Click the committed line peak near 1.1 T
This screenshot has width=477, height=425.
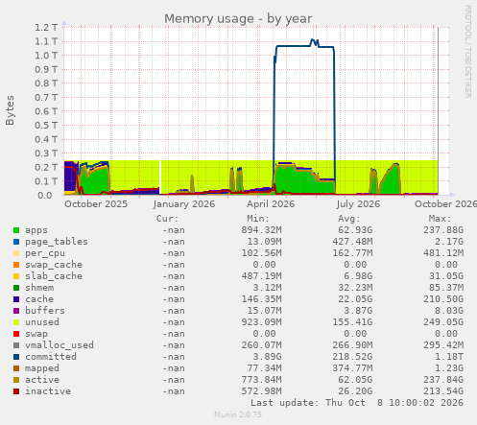coord(313,40)
